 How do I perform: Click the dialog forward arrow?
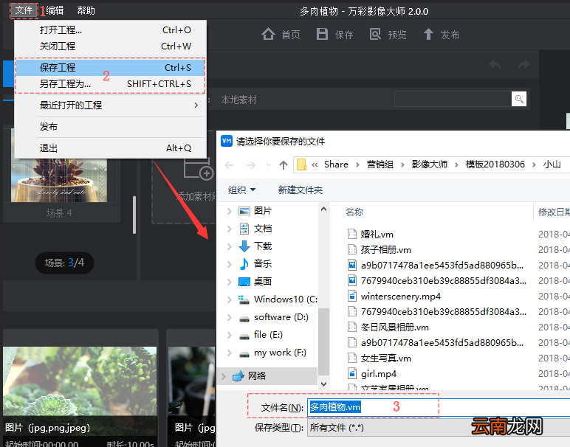(251, 165)
